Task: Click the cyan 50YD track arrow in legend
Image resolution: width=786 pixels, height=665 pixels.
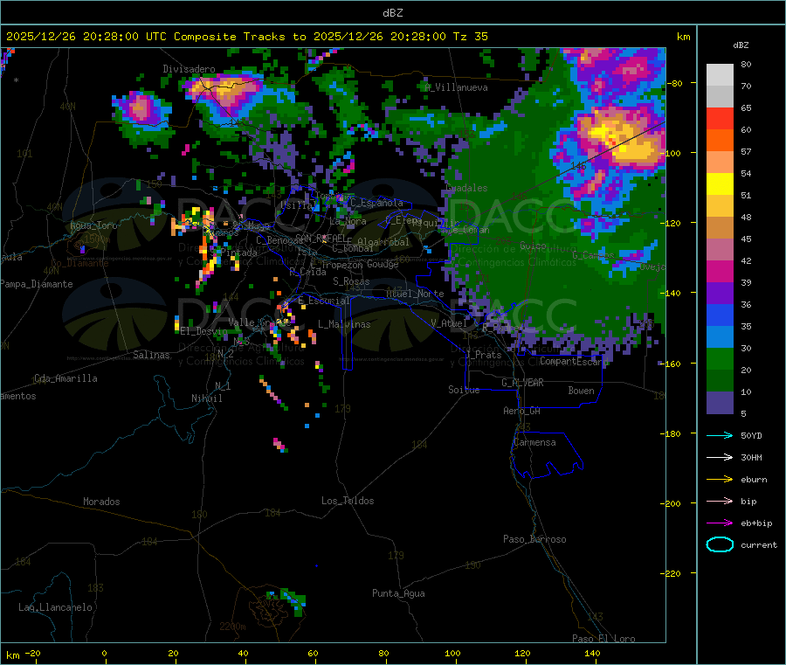Action: tap(720, 435)
